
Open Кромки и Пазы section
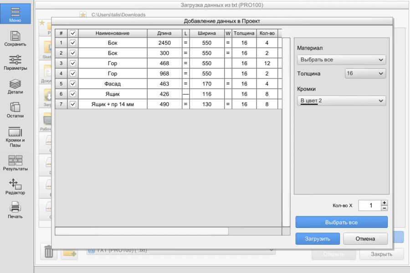pos(15,137)
